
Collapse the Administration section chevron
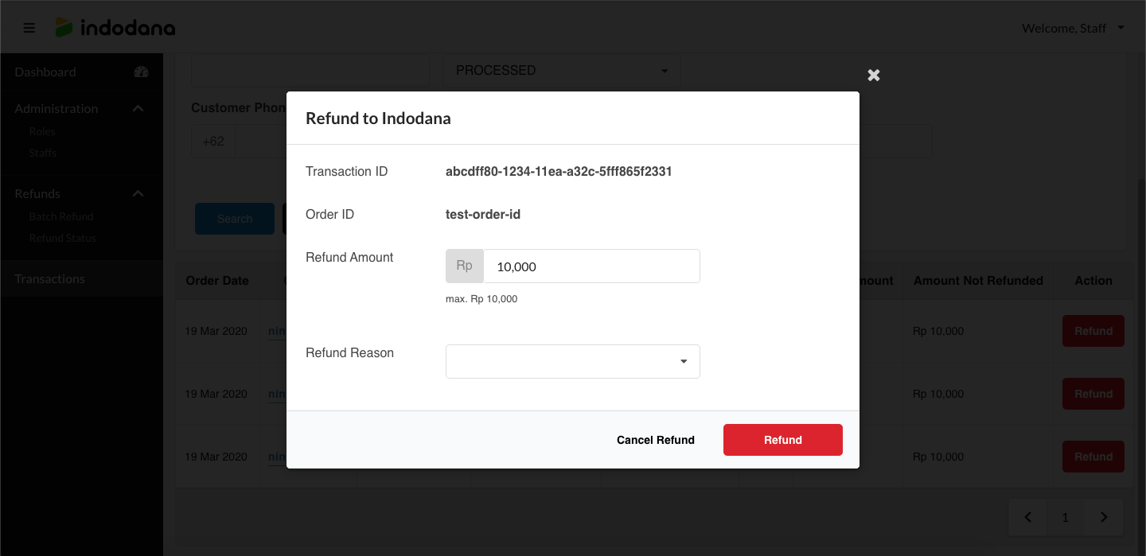[138, 108]
